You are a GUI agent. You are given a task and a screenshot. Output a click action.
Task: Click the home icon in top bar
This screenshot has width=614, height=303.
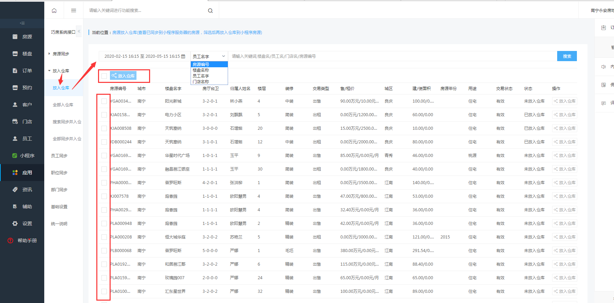coord(54,11)
